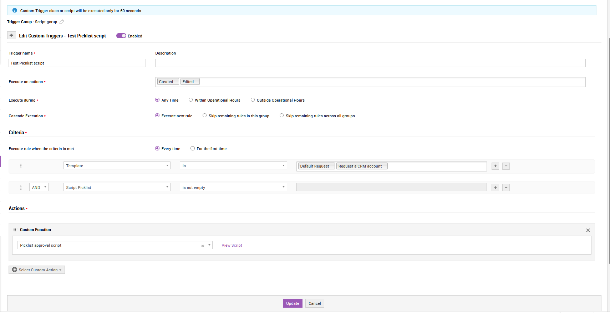The image size is (610, 313).
Task: Select Within Operational Hours option
Action: [x=191, y=100]
